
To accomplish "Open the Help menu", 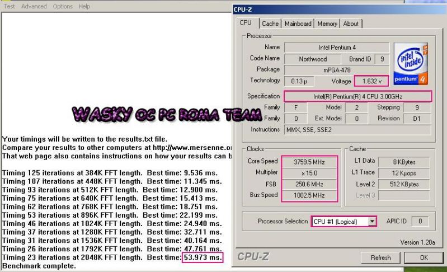I will point(84,6).
